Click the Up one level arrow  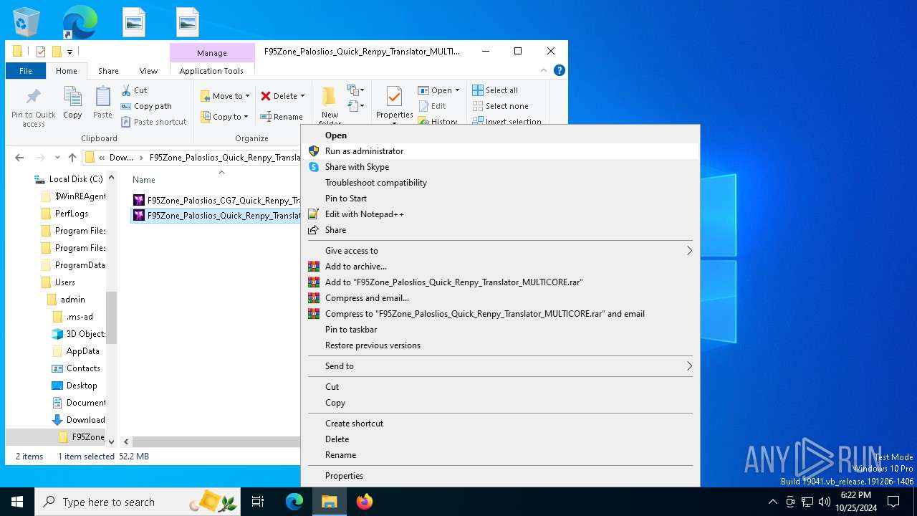72,158
